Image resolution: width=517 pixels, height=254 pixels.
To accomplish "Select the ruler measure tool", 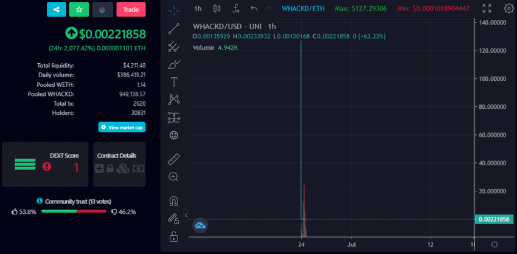I will click(x=174, y=159).
